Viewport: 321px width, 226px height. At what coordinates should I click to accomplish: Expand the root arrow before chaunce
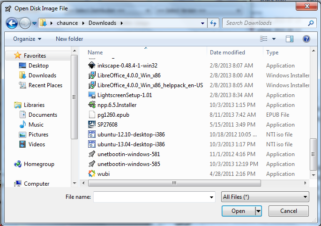[52, 23]
